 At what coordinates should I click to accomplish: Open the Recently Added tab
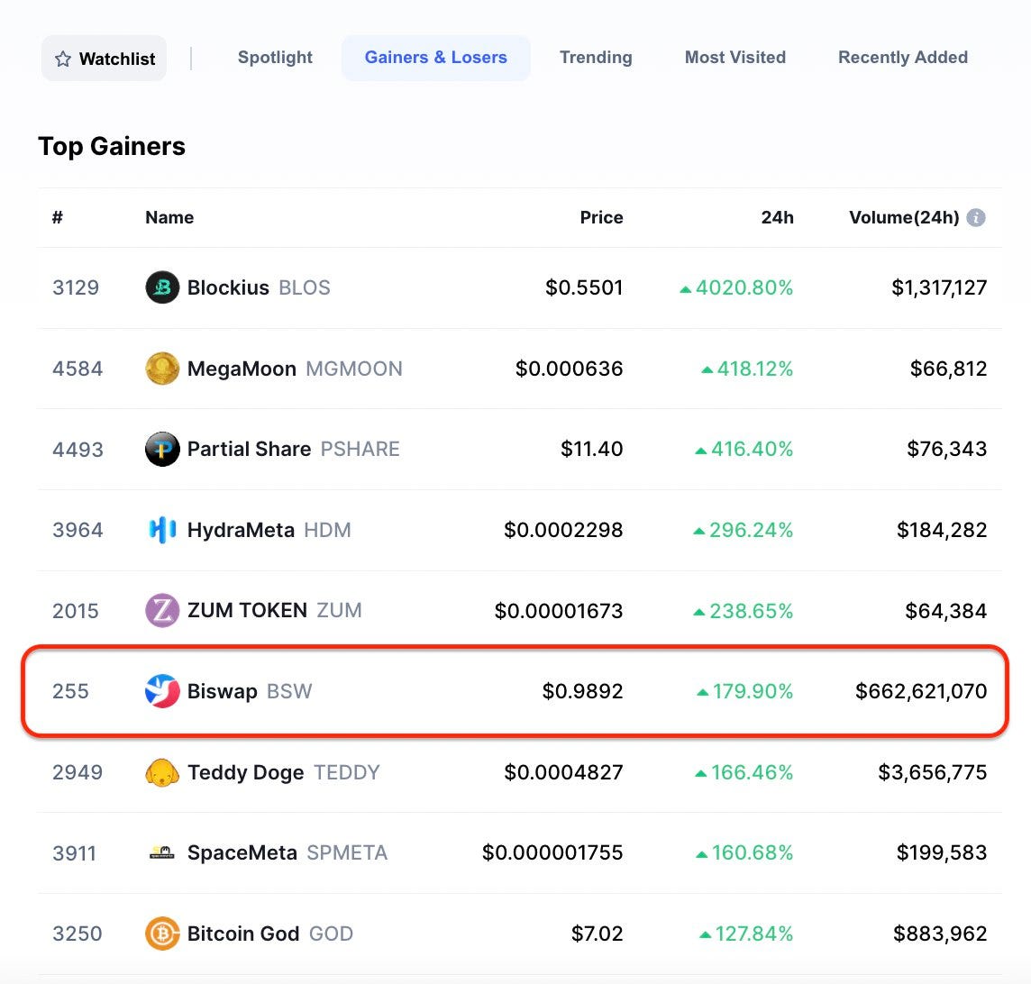[x=903, y=58]
